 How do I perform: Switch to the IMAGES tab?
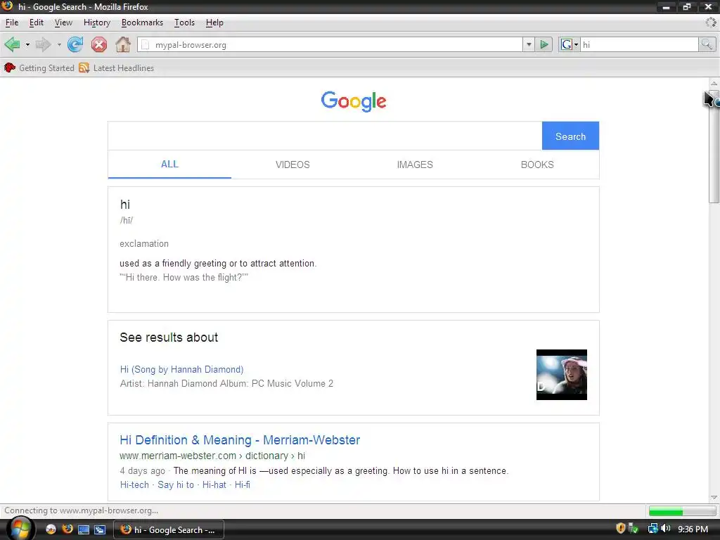[415, 165]
